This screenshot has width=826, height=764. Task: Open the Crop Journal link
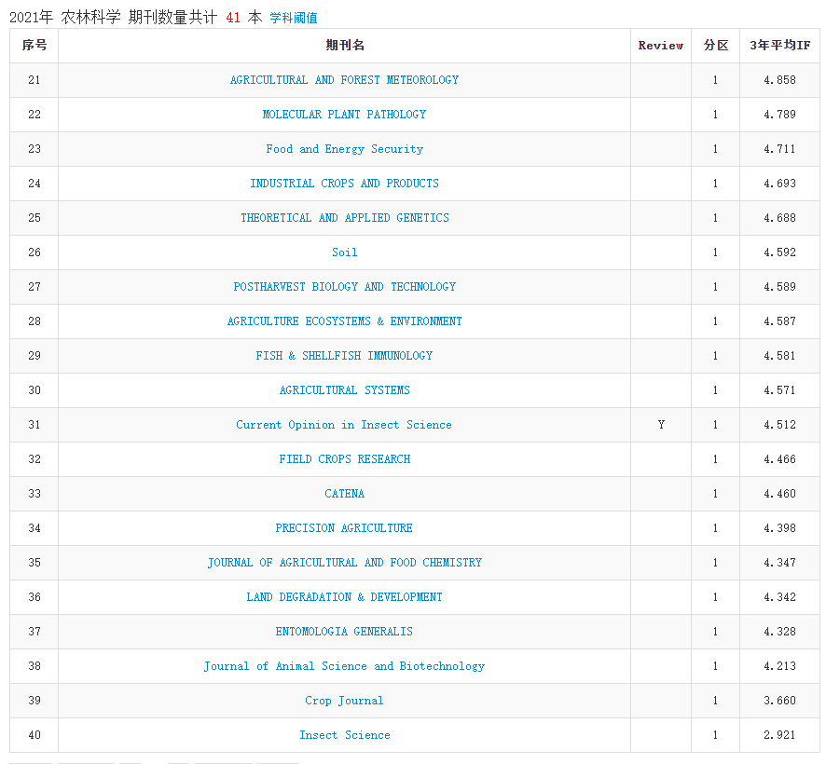pos(345,701)
